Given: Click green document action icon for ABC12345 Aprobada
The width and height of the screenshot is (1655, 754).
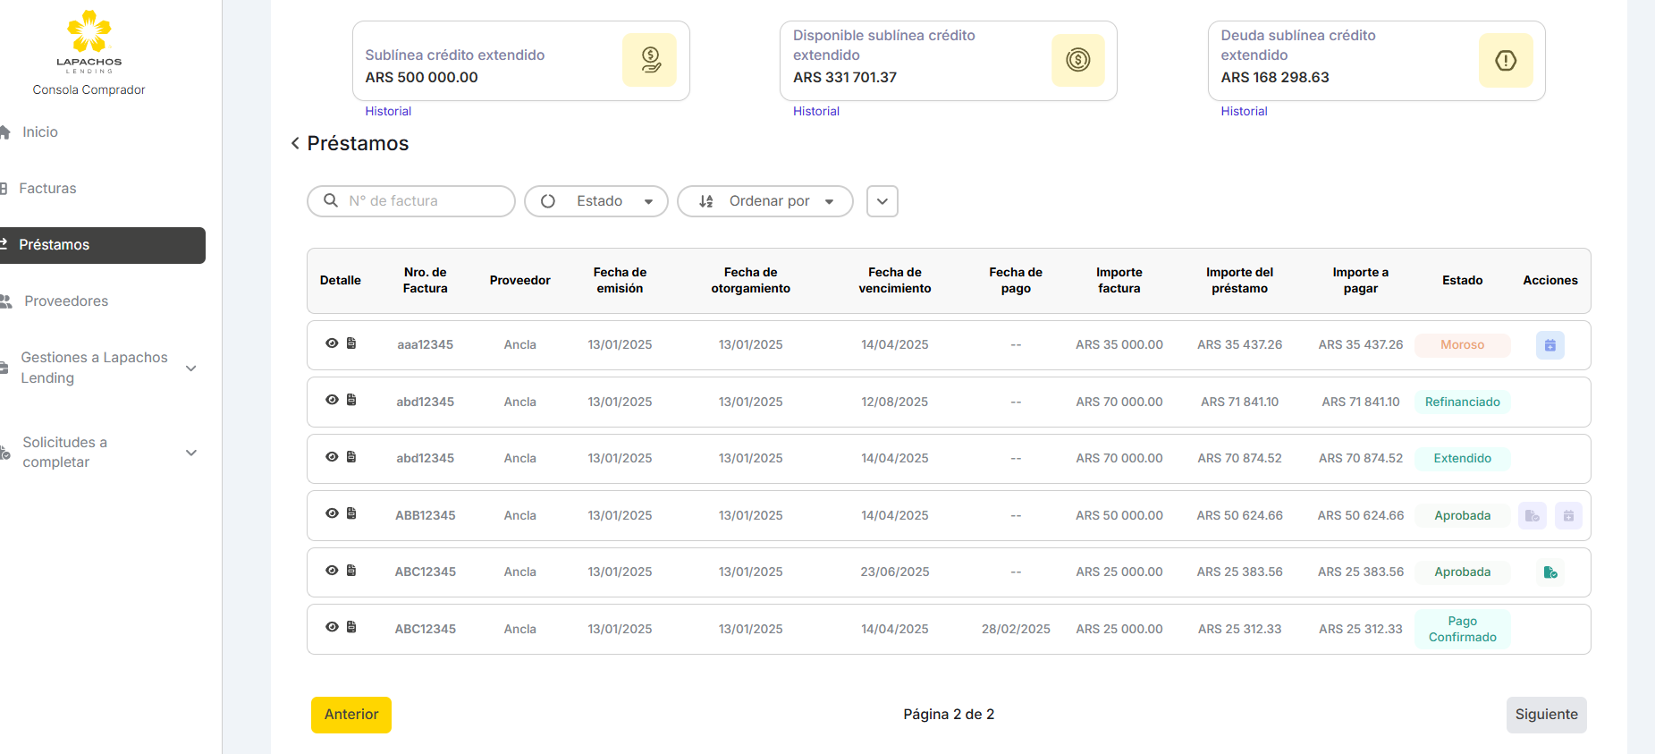Looking at the screenshot, I should (x=1549, y=572).
